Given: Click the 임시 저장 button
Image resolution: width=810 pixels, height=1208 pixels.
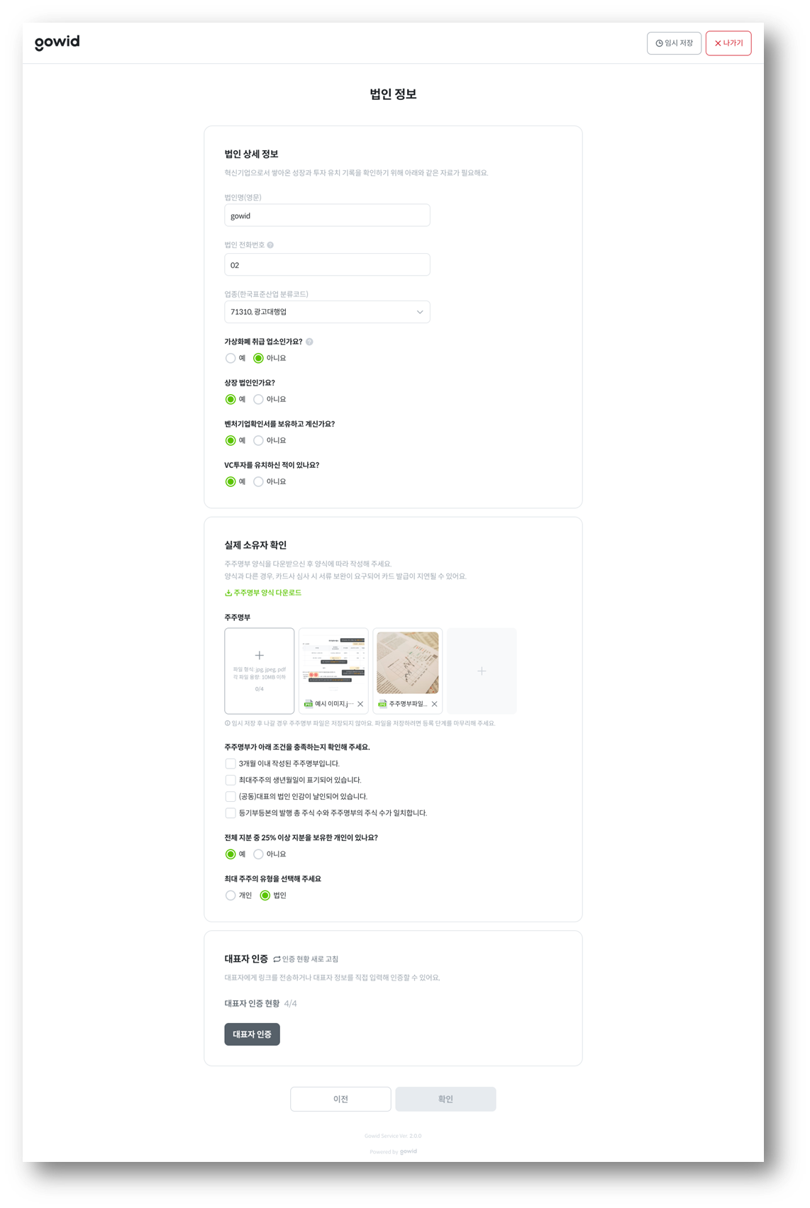Looking at the screenshot, I should tap(674, 43).
